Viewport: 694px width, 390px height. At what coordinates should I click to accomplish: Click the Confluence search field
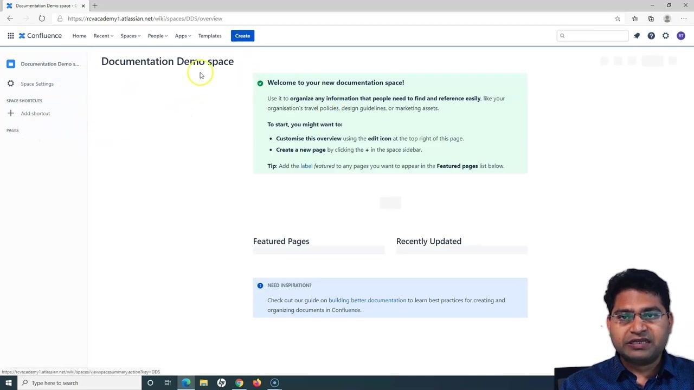(x=593, y=36)
